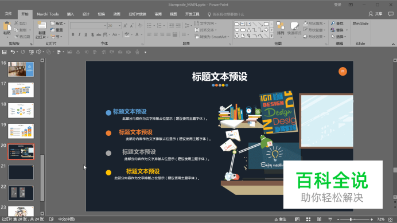
Task: Click the 备注 notes button
Action: pyautogui.click(x=281, y=219)
